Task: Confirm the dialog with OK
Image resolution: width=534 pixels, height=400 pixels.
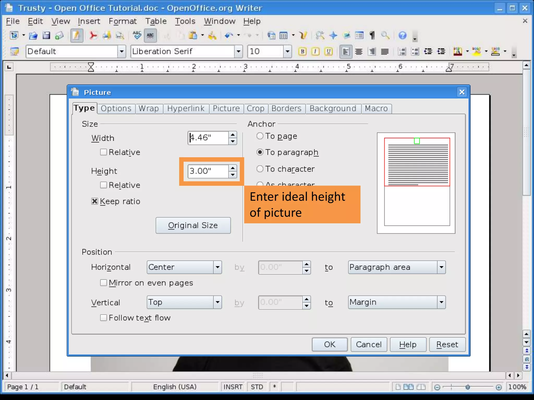Action: coord(329,345)
